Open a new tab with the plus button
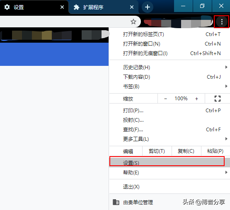Image resolution: width=230 pixels, height=210 pixels. tap(148, 7)
